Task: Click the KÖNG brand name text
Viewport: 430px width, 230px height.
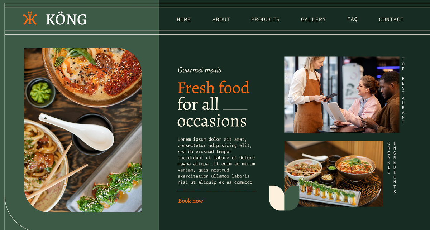Action: tap(66, 19)
